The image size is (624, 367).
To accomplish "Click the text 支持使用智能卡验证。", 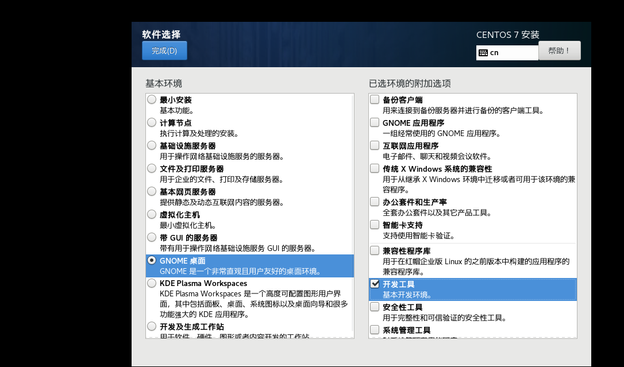I will [419, 236].
